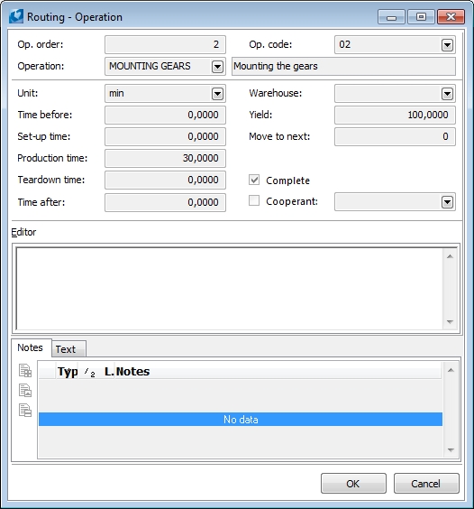Image resolution: width=474 pixels, height=509 pixels.
Task: Click the Move to next field
Action: (395, 136)
